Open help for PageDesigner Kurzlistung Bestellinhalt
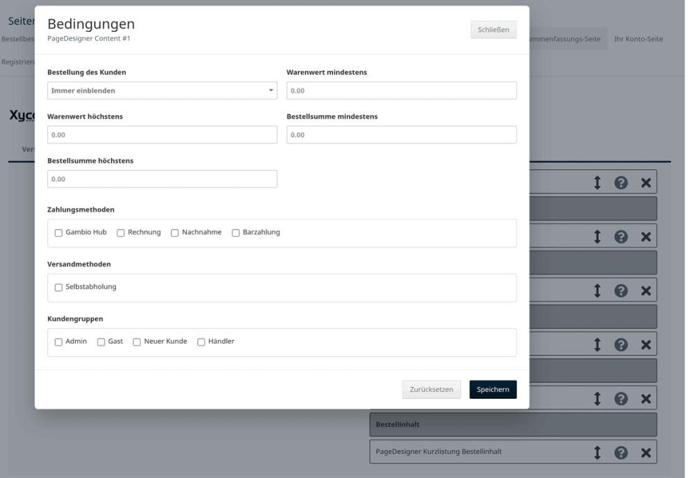 (x=621, y=452)
